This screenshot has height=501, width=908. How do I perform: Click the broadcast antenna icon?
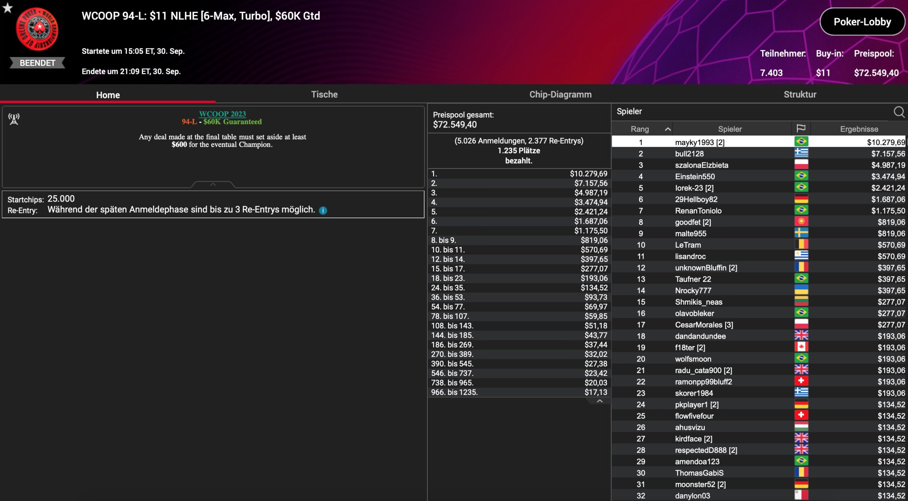(x=14, y=119)
